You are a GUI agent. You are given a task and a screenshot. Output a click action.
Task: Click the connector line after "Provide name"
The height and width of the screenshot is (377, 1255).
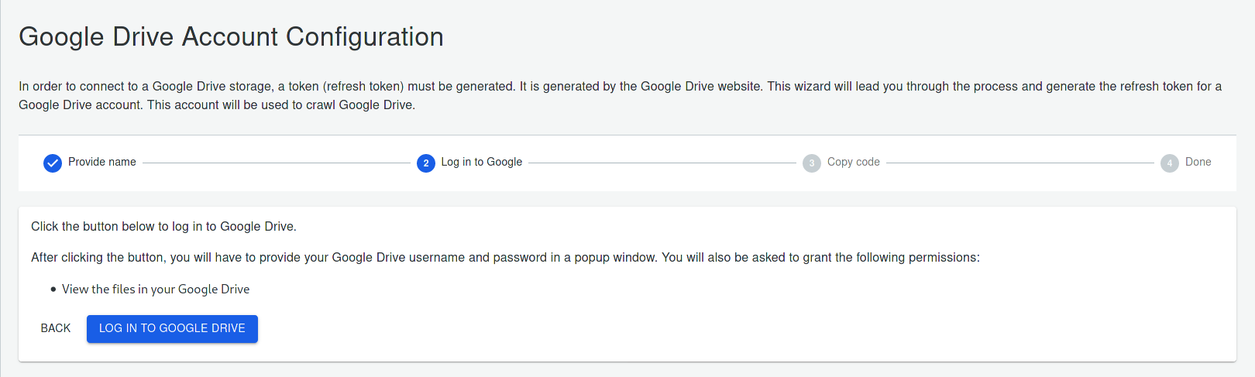pyautogui.click(x=276, y=163)
